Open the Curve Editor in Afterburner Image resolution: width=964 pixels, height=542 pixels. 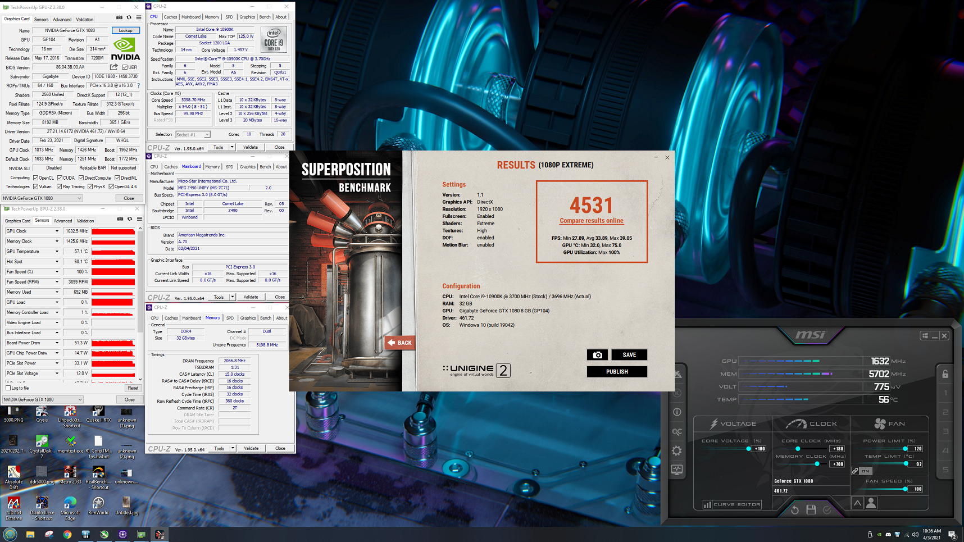click(732, 504)
